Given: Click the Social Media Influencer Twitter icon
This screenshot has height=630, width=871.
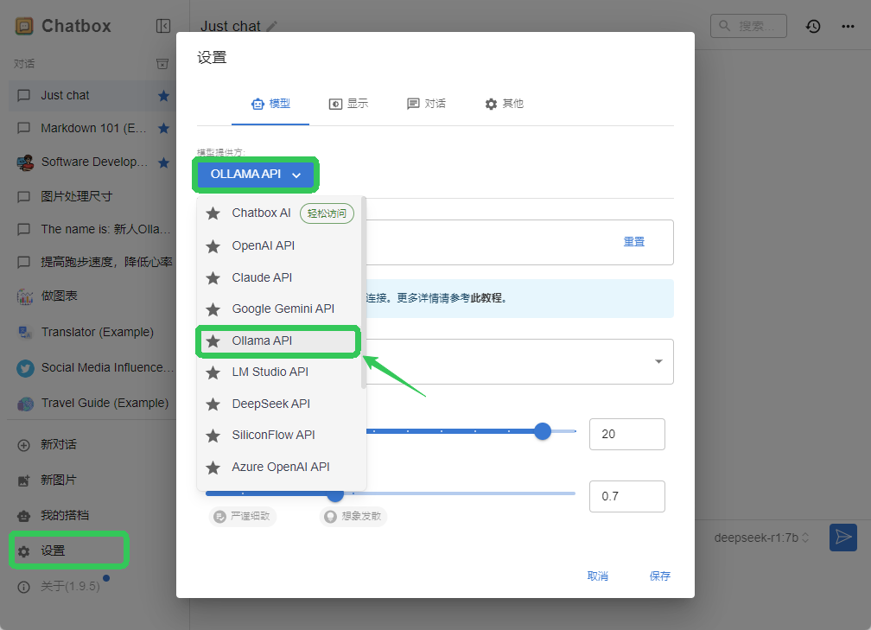Looking at the screenshot, I should pos(25,368).
